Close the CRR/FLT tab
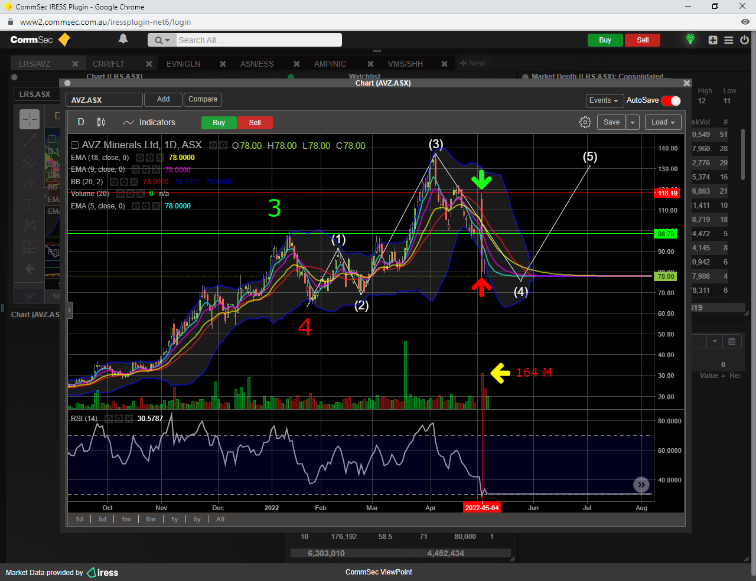756x581 pixels. [149, 64]
